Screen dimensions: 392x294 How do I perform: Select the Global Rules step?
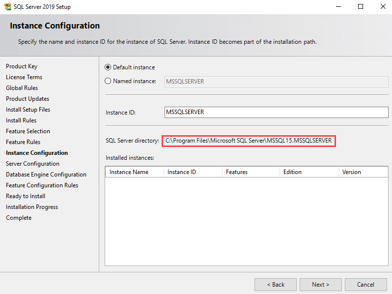(x=22, y=88)
